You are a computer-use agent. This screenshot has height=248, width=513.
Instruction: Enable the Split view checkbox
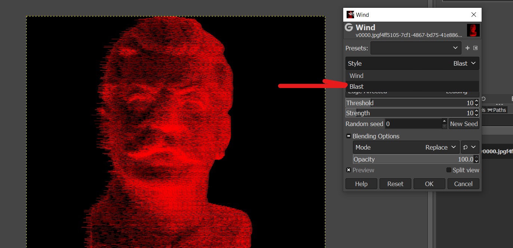pyautogui.click(x=449, y=170)
